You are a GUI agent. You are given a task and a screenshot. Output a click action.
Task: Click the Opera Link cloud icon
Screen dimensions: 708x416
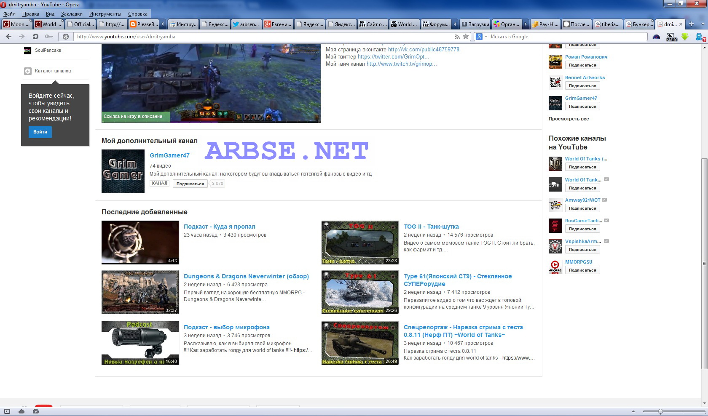[x=21, y=411]
